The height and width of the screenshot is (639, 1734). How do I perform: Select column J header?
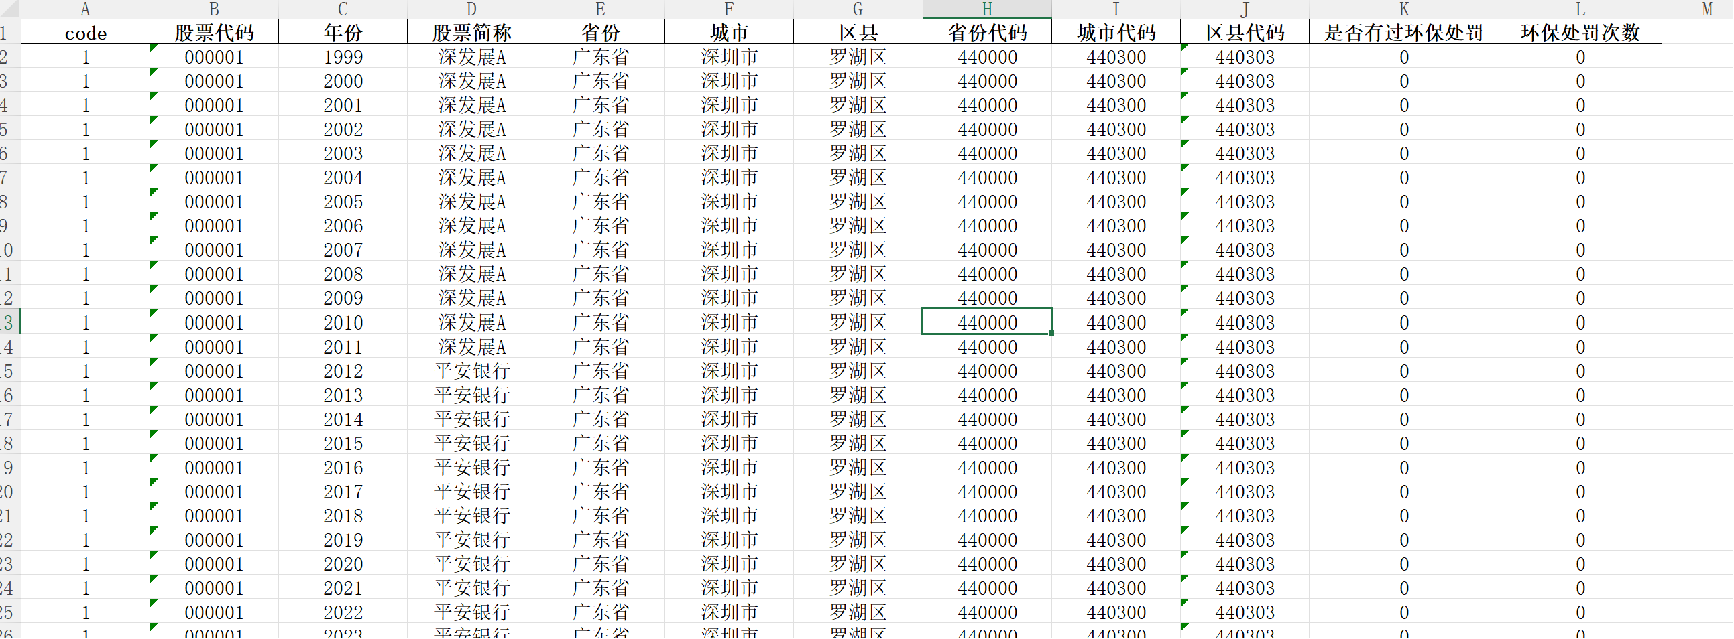(x=1245, y=9)
